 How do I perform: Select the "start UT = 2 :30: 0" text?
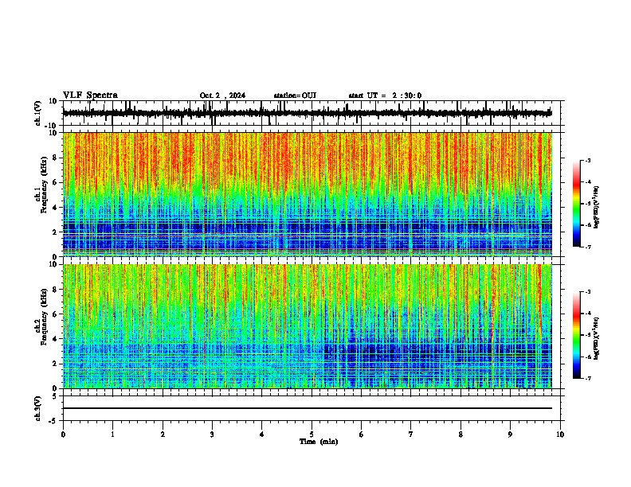(x=385, y=95)
